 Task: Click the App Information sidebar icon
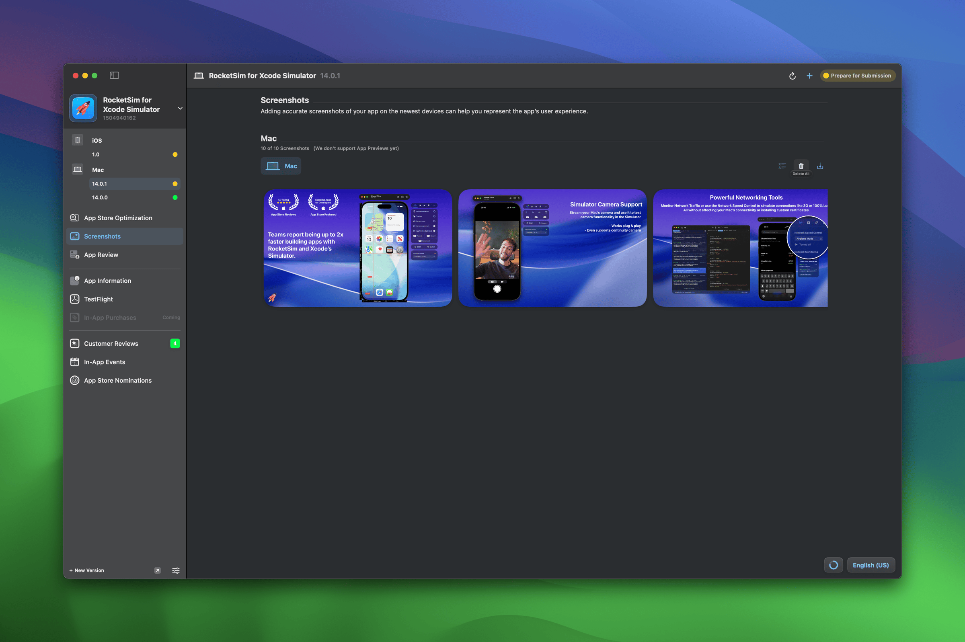pyautogui.click(x=74, y=281)
